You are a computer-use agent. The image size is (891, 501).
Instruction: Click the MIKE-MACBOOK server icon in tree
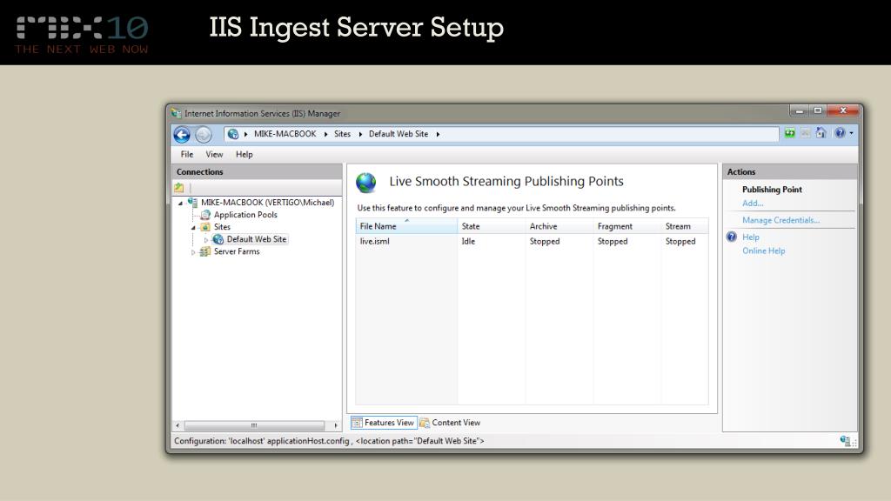tap(192, 202)
